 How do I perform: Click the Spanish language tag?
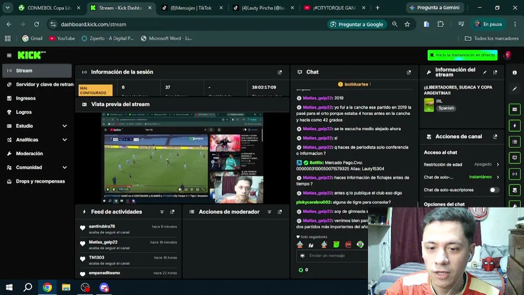(446, 108)
